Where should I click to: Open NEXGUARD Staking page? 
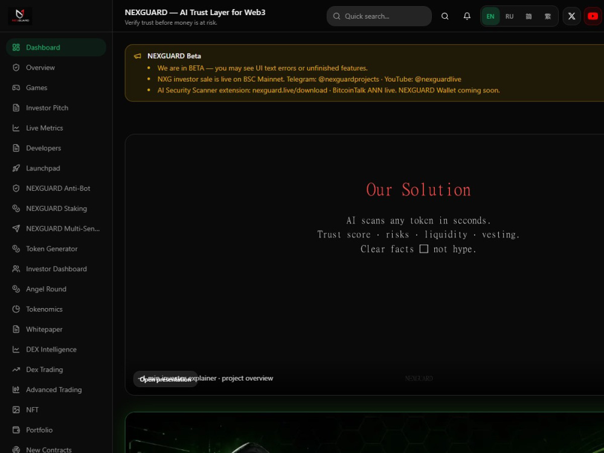[x=56, y=208]
